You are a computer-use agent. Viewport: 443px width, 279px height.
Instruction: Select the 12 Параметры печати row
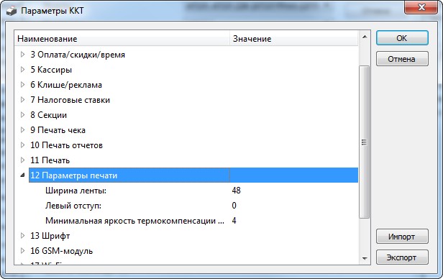(x=193, y=175)
